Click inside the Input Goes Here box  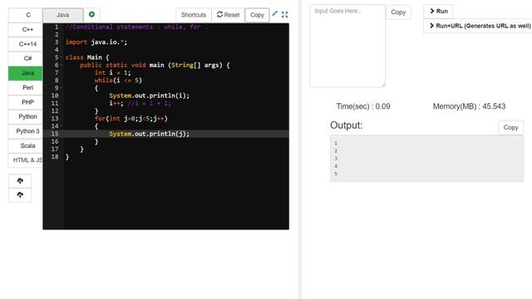coord(347,46)
